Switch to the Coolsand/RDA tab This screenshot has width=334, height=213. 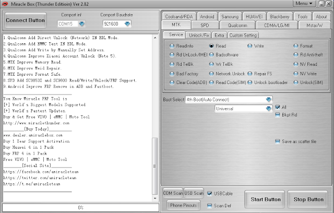[179, 16]
